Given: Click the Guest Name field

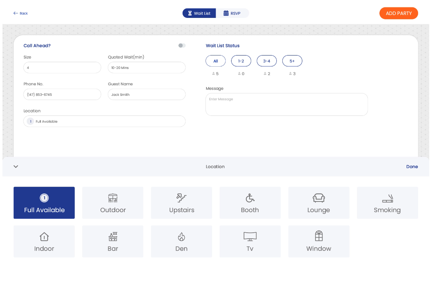Looking at the screenshot, I should [147, 94].
